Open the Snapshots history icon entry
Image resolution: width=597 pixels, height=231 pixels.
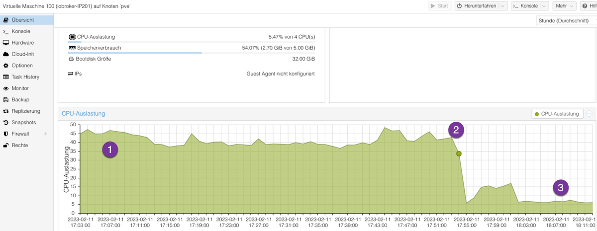click(x=6, y=123)
